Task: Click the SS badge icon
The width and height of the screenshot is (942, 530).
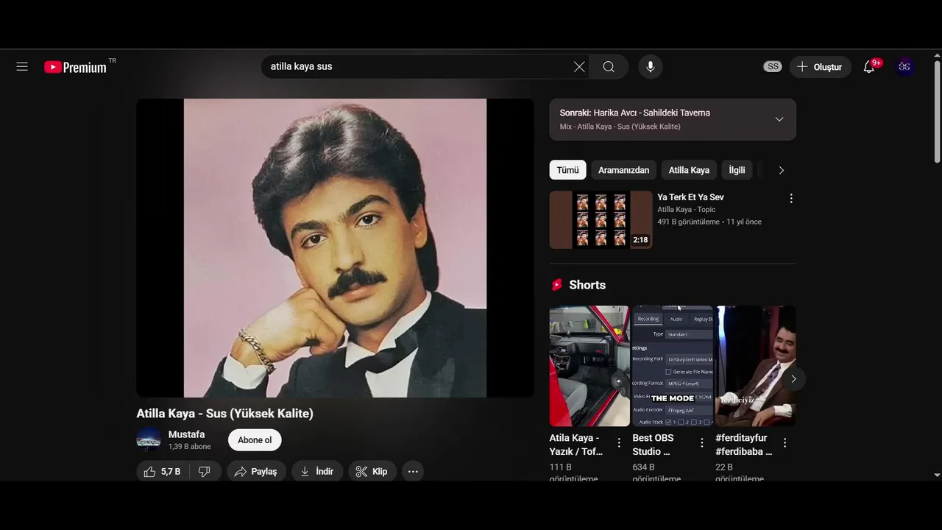Action: tap(772, 67)
